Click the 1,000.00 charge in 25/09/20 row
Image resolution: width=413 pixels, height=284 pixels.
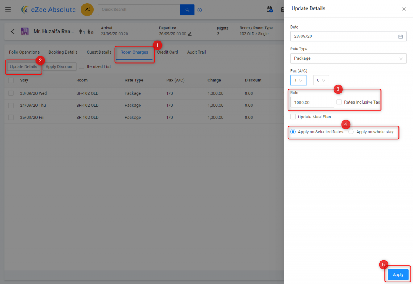(x=215, y=117)
